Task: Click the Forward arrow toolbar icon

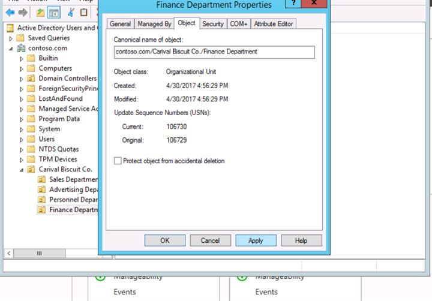Action: coord(23,13)
